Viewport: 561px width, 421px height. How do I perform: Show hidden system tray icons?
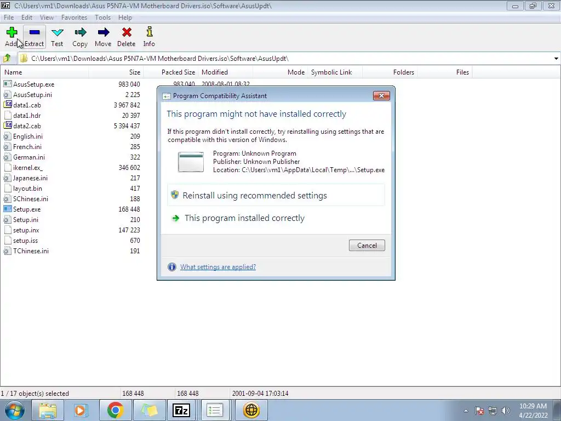pos(466,411)
